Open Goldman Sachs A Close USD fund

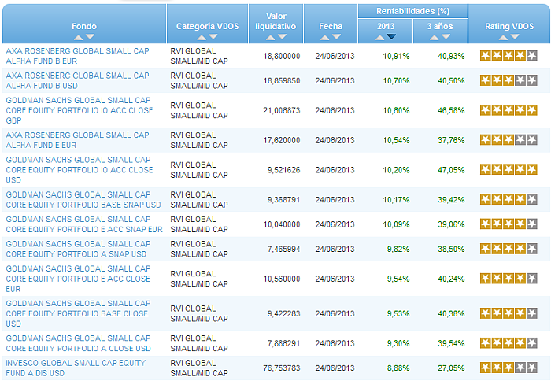point(78,343)
